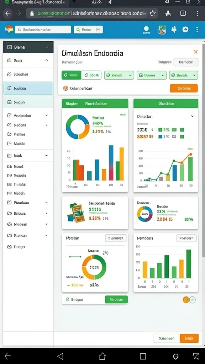Expand the Aroomuloa sidebar item chevron
The height and width of the screenshot is (364, 205).
[47, 115]
